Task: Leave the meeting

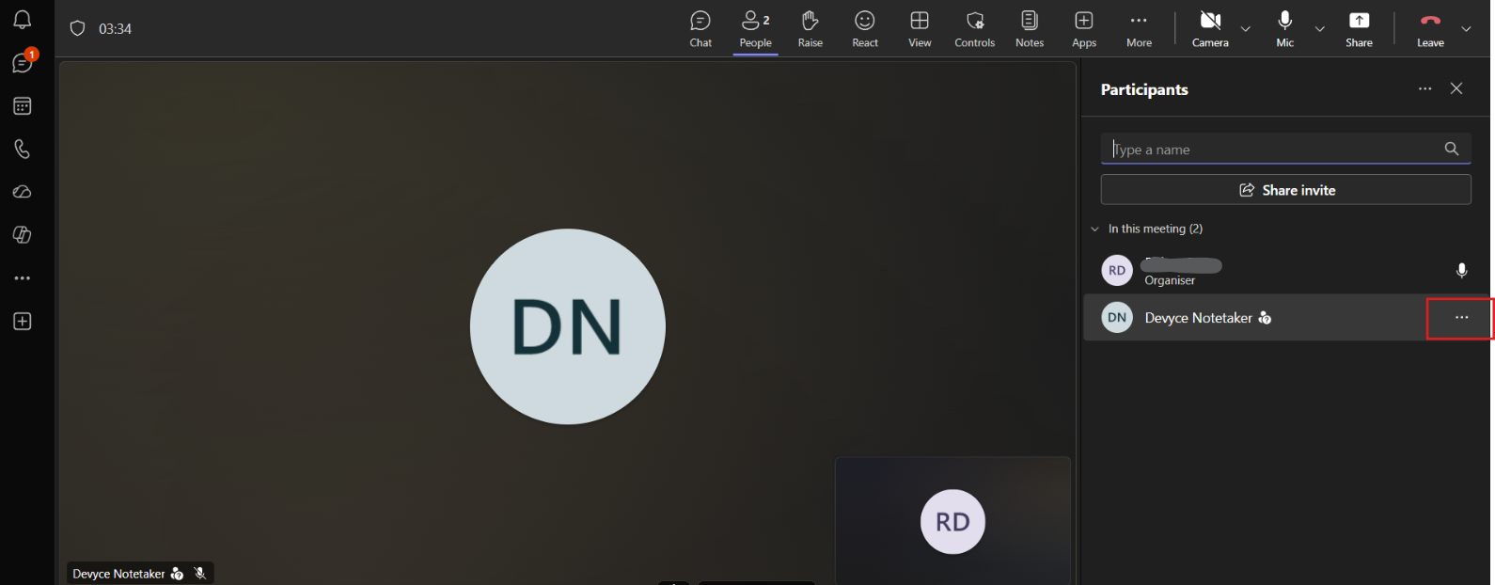Action: click(x=1430, y=29)
